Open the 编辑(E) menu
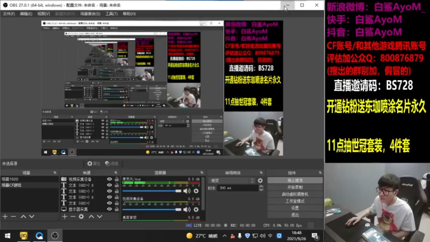 tap(26, 14)
